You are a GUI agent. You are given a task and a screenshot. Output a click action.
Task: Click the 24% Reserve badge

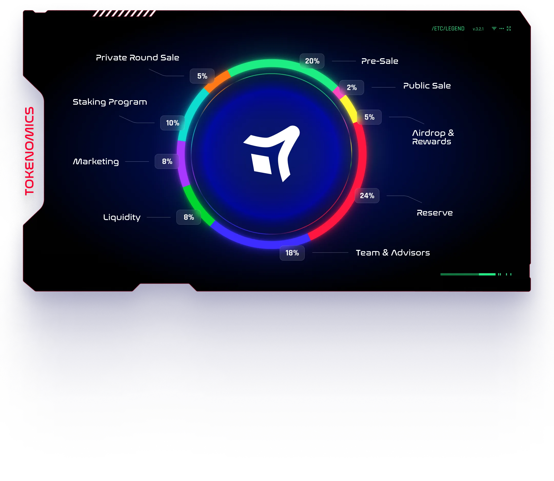point(367,196)
